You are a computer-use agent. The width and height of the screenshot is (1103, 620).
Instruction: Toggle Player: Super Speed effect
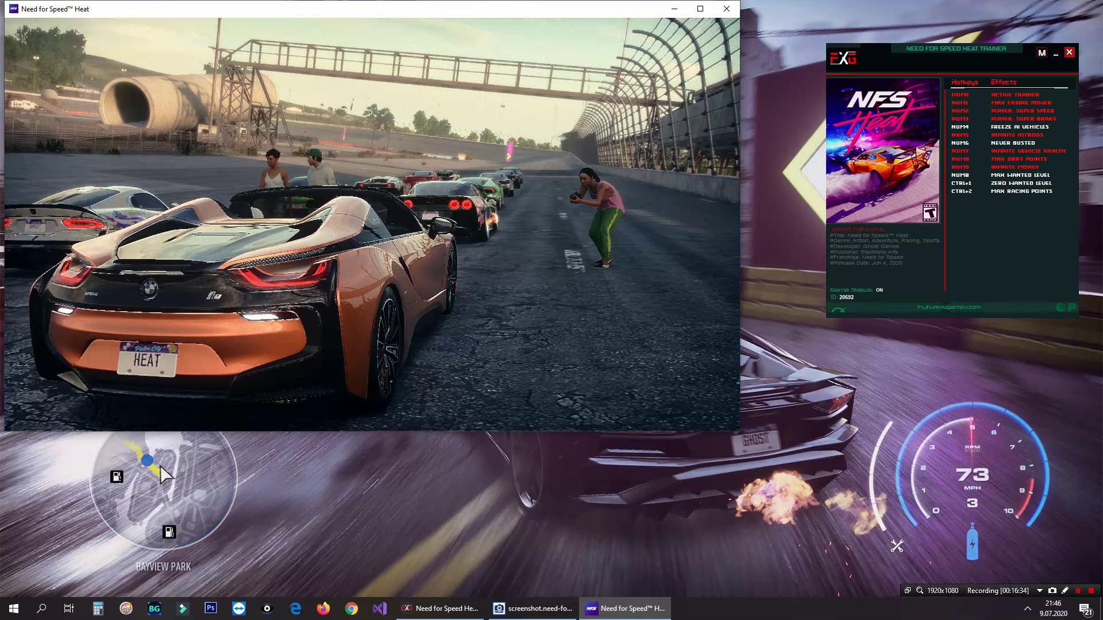(1022, 111)
